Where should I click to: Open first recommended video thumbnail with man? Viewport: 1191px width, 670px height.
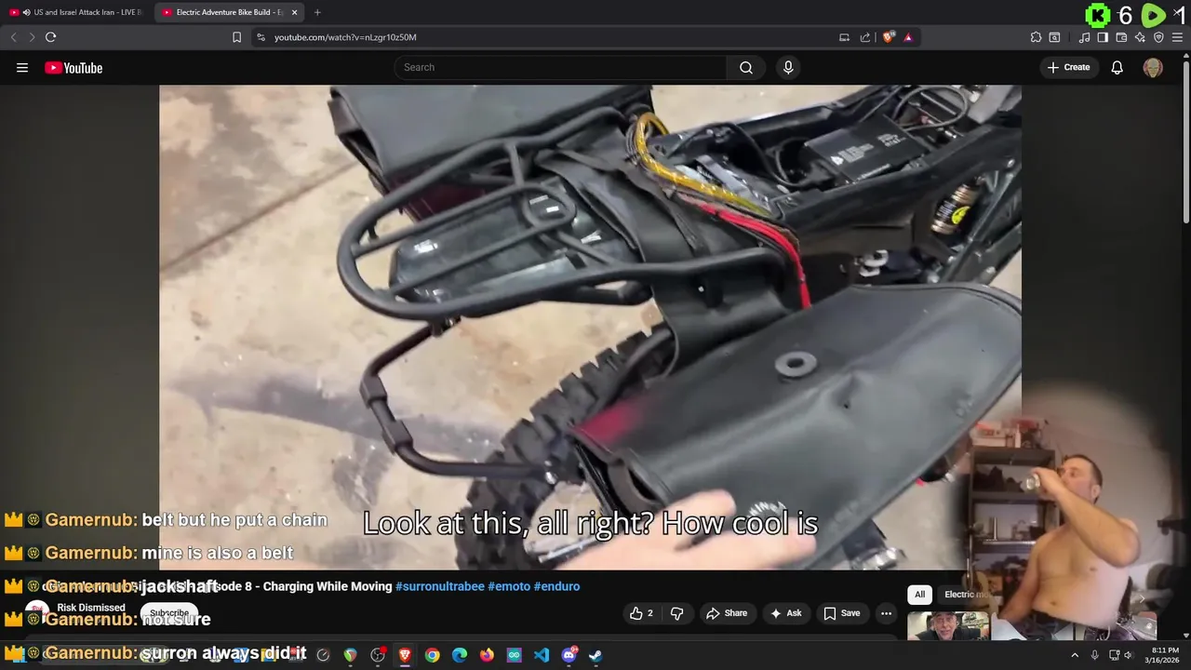[x=948, y=626]
